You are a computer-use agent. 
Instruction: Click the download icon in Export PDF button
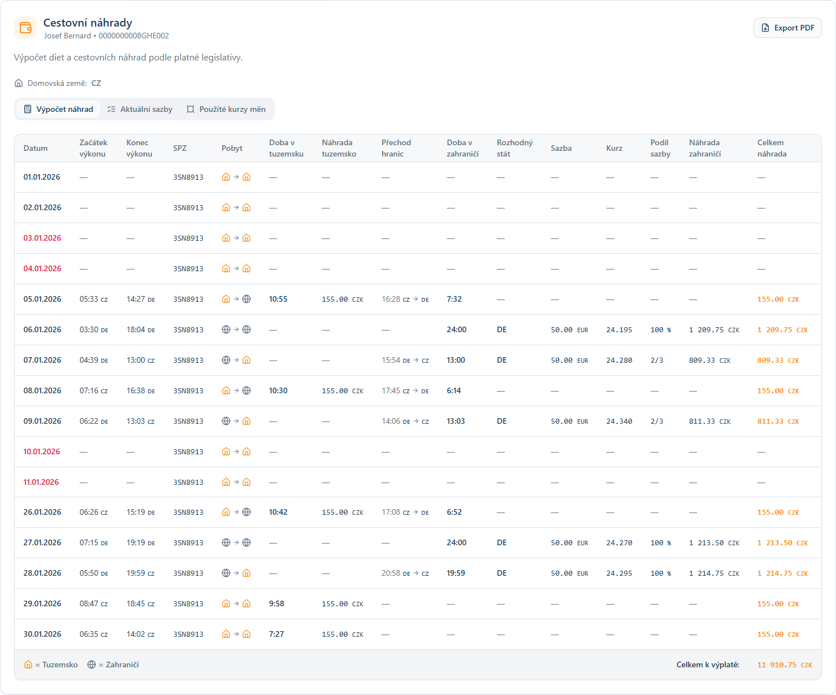point(765,28)
